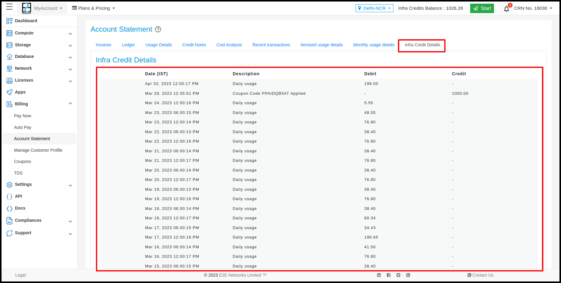Screen dimensions: 561x283
Task: Expand the Database section chevron
Action: tap(70, 58)
